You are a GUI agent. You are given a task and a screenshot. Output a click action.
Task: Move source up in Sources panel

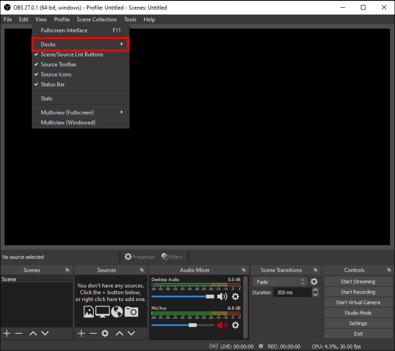pos(120,333)
